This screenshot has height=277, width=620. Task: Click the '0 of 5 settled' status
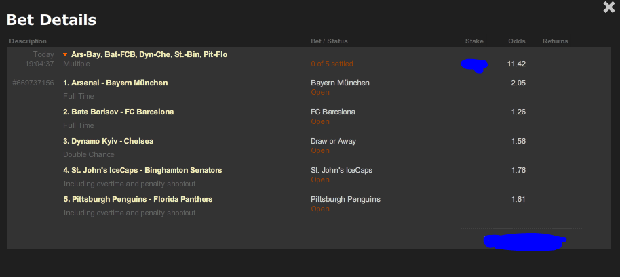point(332,64)
